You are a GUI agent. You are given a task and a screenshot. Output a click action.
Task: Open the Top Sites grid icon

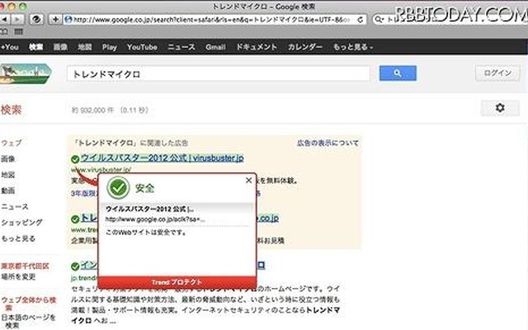18,32
